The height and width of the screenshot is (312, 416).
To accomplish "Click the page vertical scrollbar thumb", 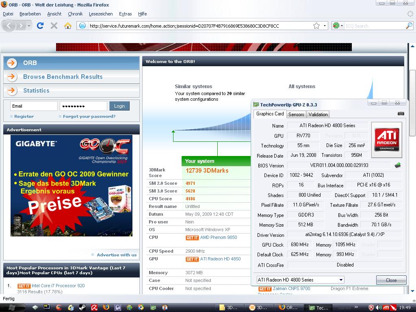I will [412, 103].
